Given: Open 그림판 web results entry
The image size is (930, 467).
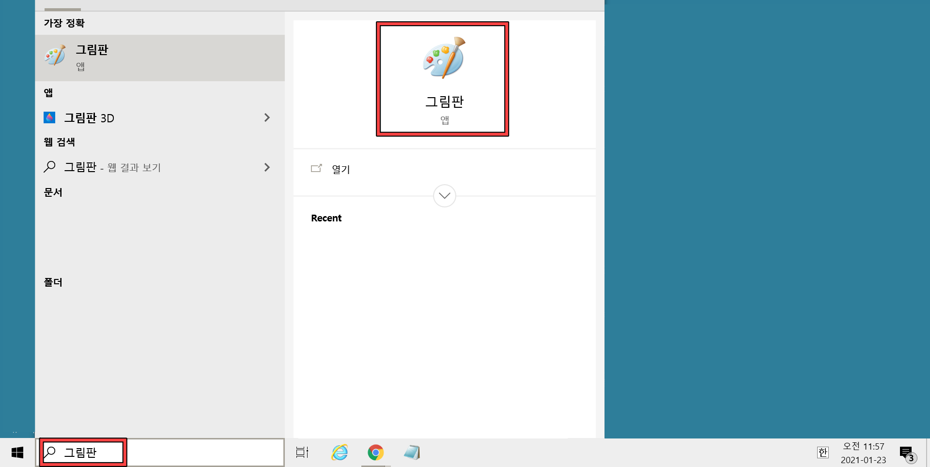Looking at the screenshot, I should tap(160, 167).
